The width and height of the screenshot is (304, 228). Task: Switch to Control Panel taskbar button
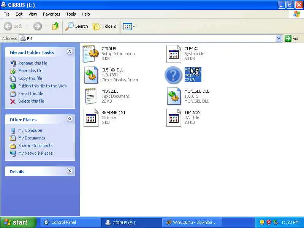(70, 222)
